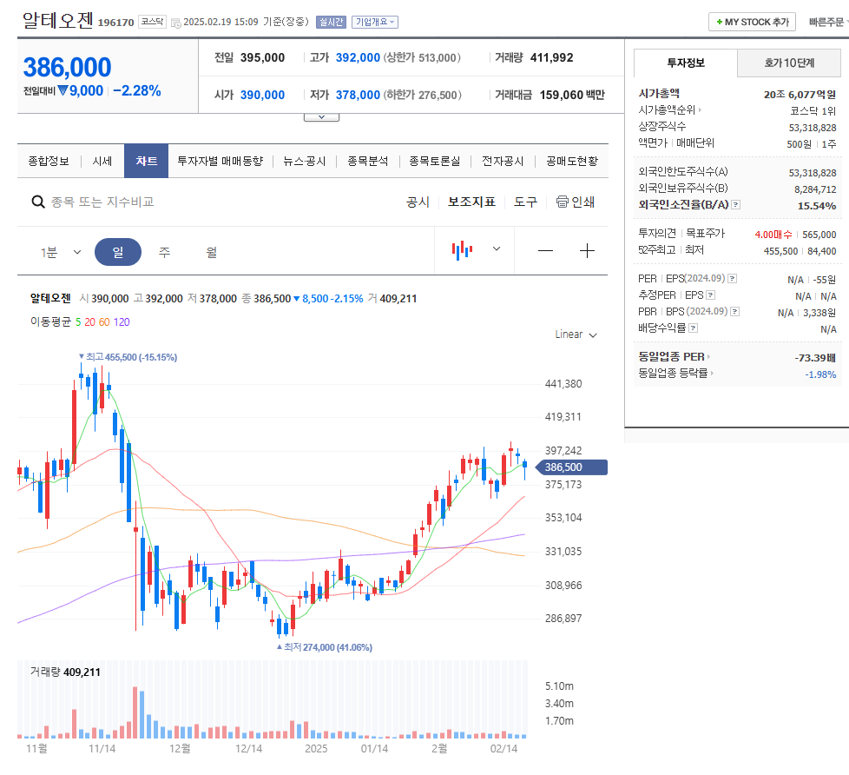Click the 386,500 current price marker
This screenshot has width=849, height=775.
coord(571,467)
